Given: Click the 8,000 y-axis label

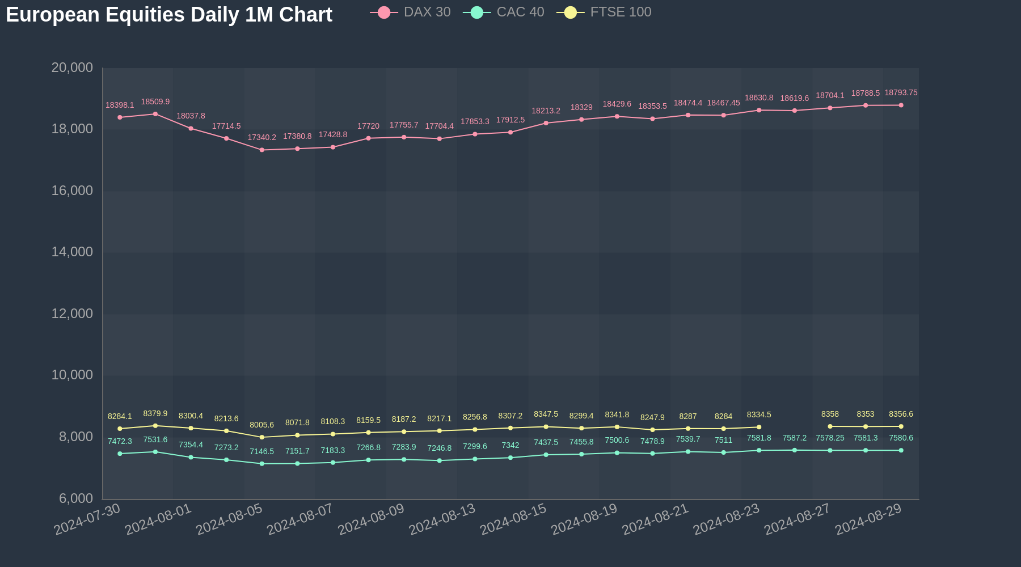Looking at the screenshot, I should coord(76,437).
